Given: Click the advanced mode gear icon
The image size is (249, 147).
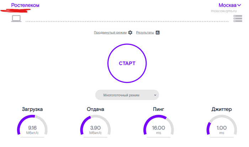Looking at the screenshot, I should point(130,32).
